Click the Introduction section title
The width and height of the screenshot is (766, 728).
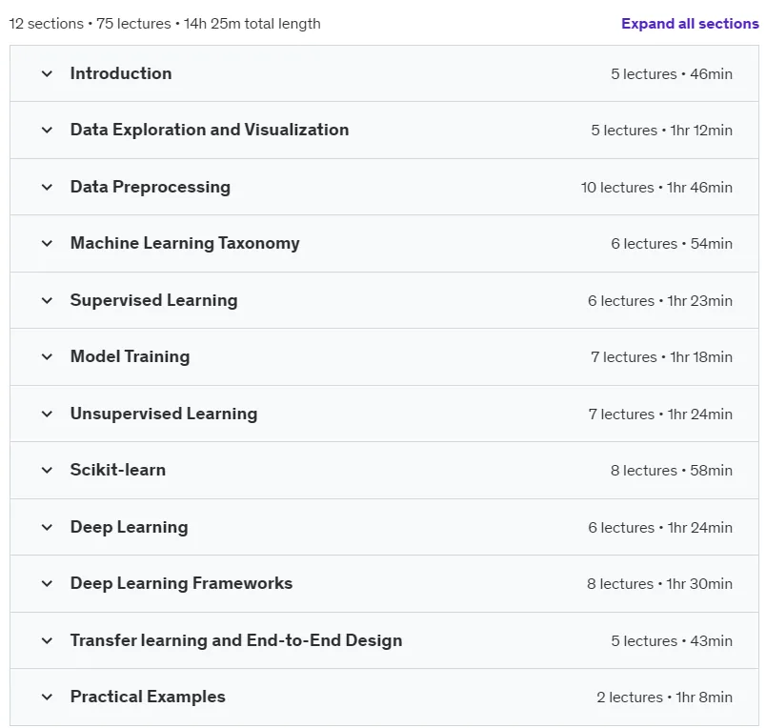(x=121, y=73)
